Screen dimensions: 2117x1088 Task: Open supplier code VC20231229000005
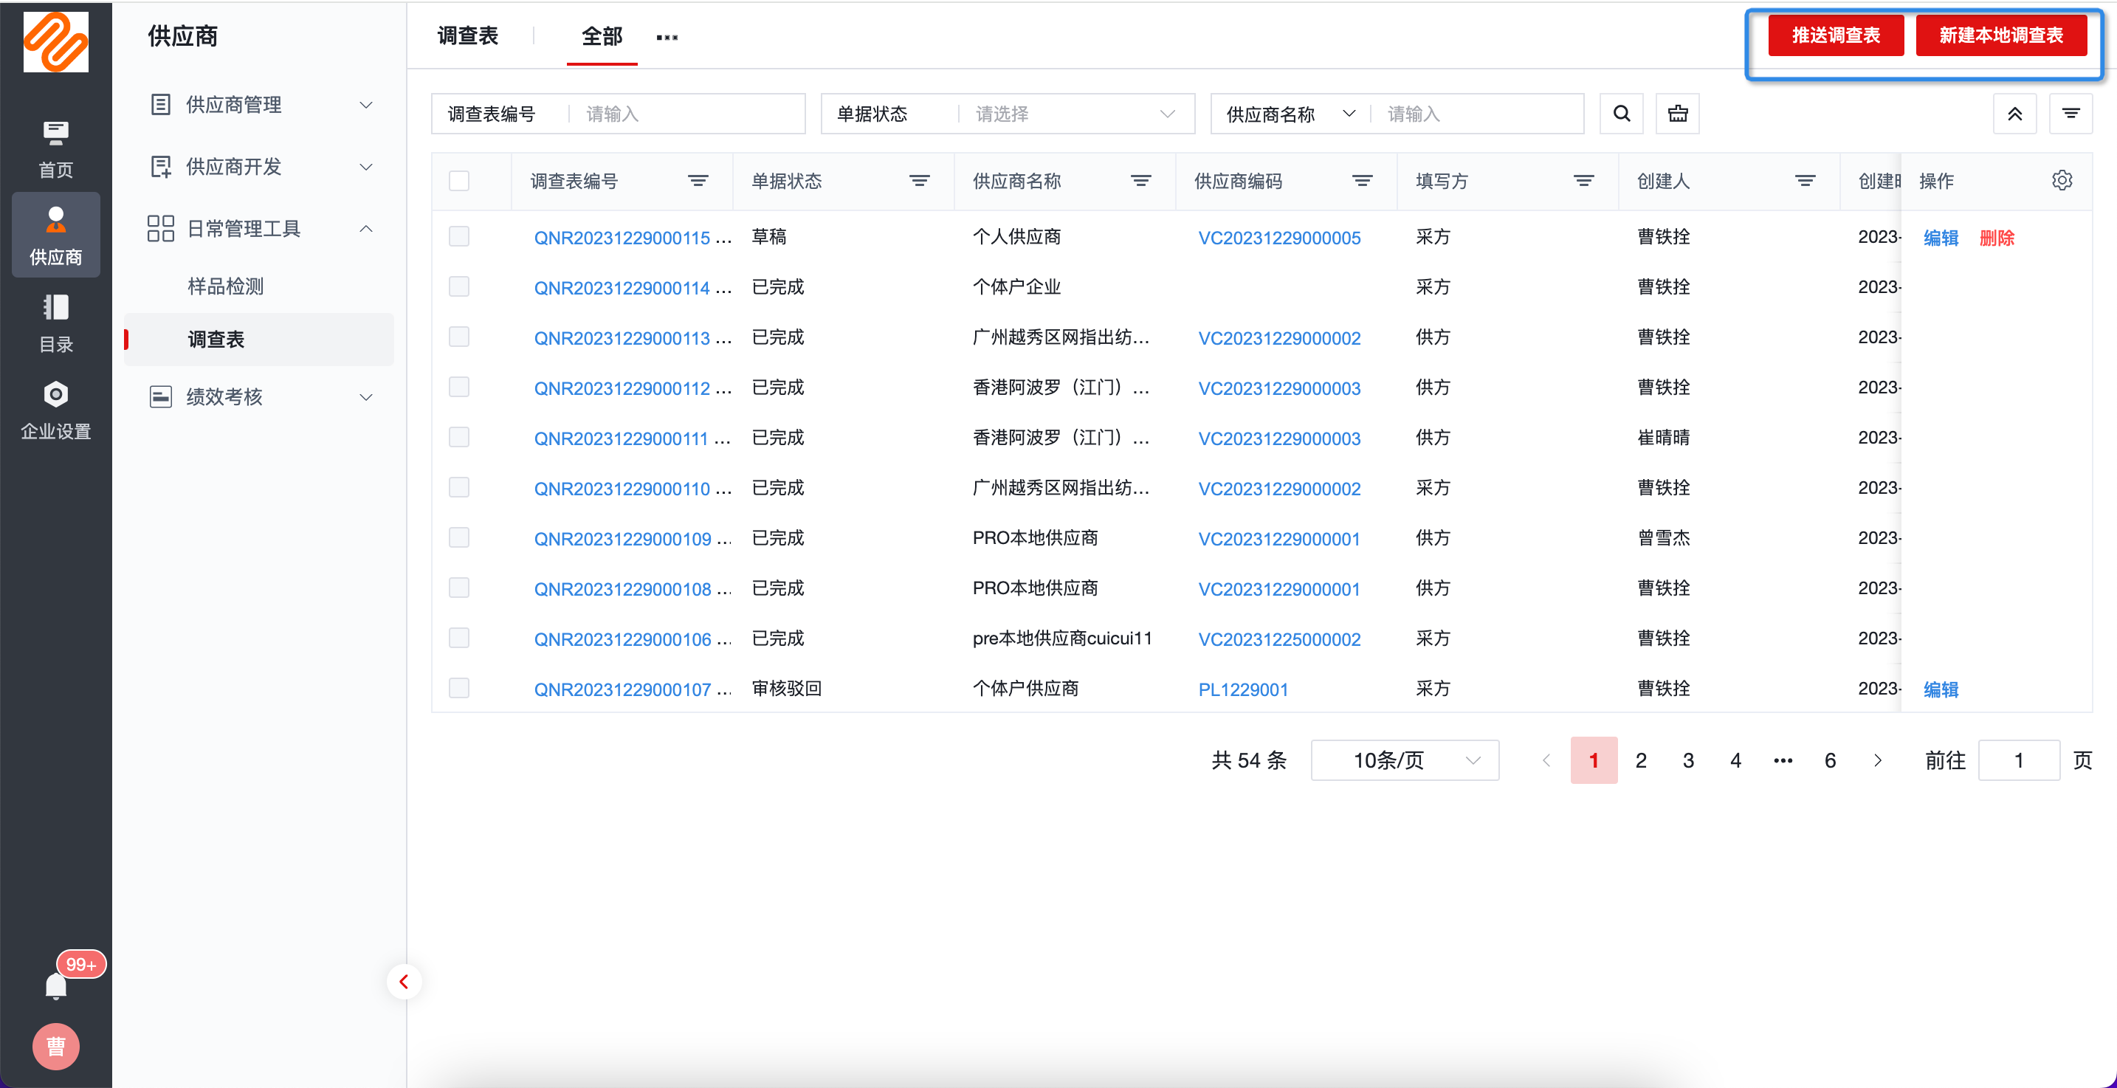pyautogui.click(x=1278, y=238)
